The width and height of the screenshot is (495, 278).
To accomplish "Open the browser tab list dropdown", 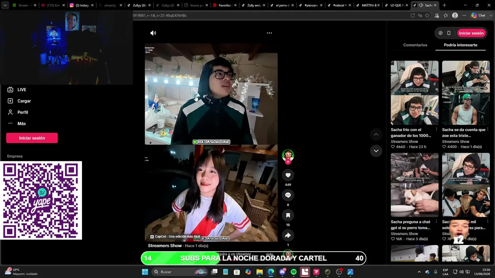I will click(x=5, y=5).
